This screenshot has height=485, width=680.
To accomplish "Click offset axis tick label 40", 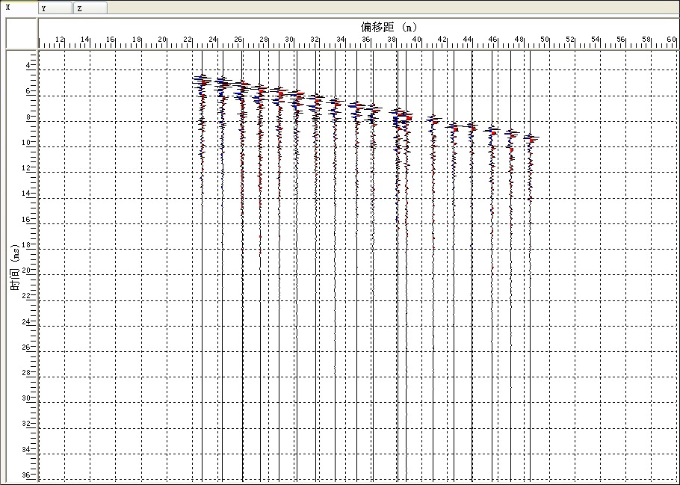I will click(417, 40).
